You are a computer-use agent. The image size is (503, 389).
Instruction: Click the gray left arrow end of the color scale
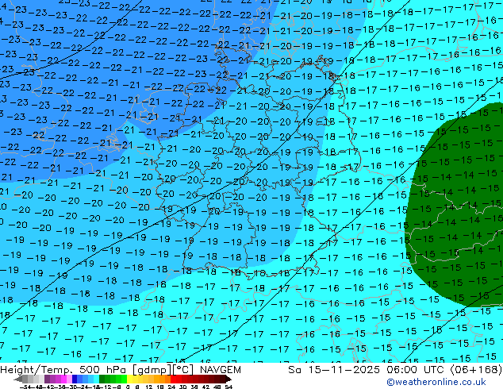(x=17, y=379)
